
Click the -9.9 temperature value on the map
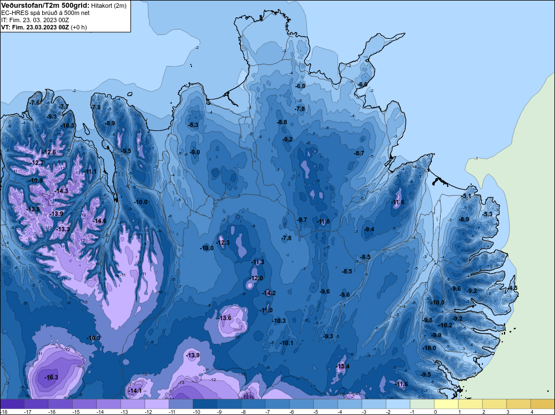pyautogui.click(x=436, y=335)
